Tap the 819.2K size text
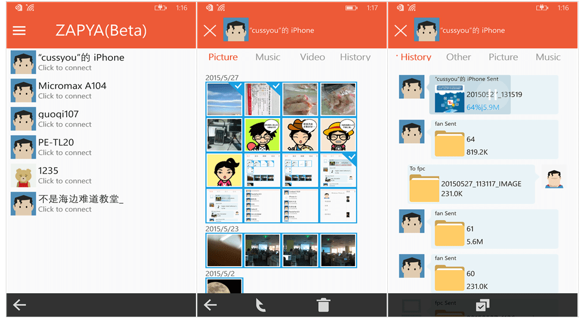The height and width of the screenshot is (319, 585). [x=477, y=152]
